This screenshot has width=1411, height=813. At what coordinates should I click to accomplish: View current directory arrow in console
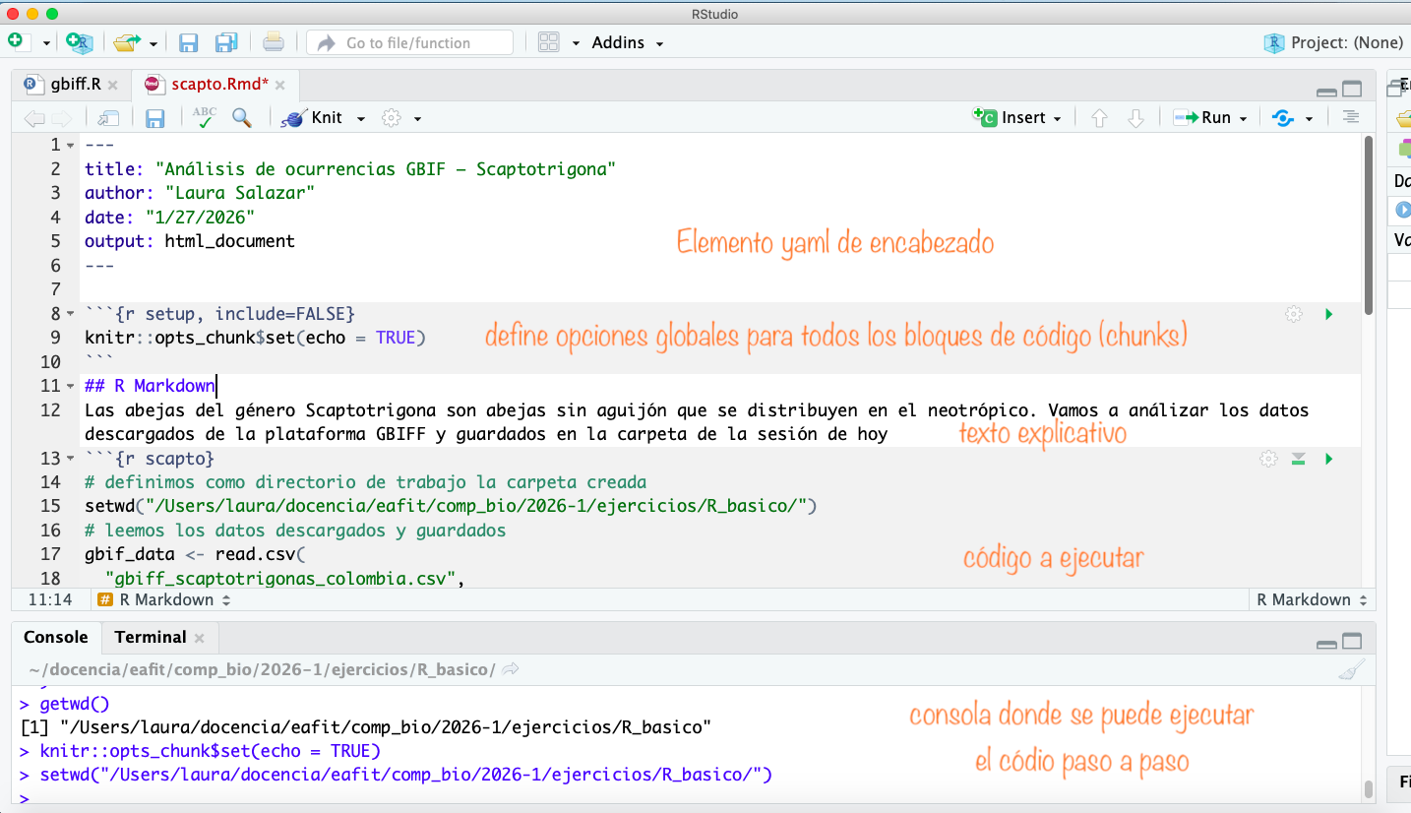[x=511, y=670]
